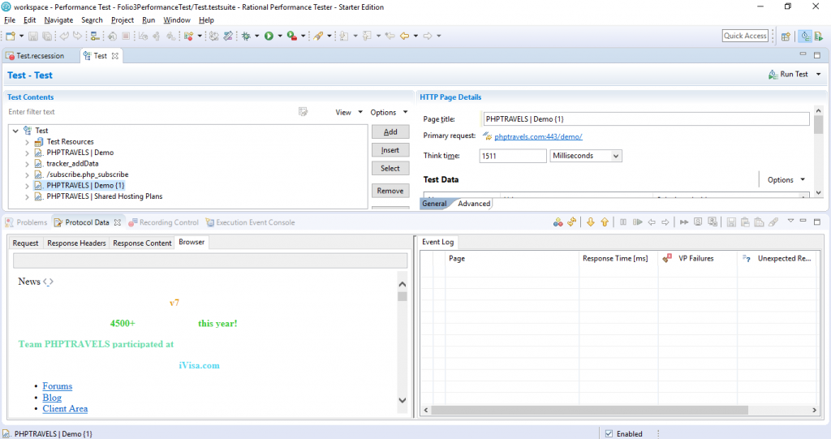The width and height of the screenshot is (831, 439).
Task: Open the Project menu
Action: click(123, 20)
